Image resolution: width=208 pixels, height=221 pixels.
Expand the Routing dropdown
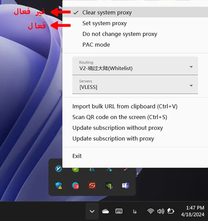[x=135, y=66]
